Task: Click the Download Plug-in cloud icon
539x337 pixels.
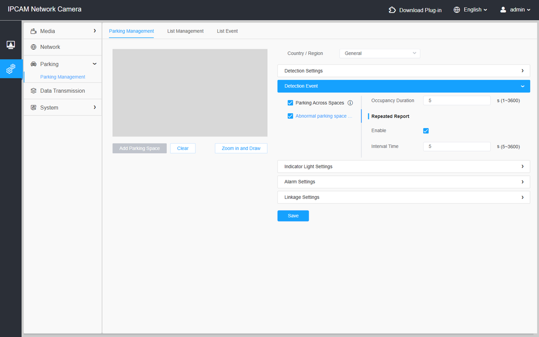Action: (392, 10)
